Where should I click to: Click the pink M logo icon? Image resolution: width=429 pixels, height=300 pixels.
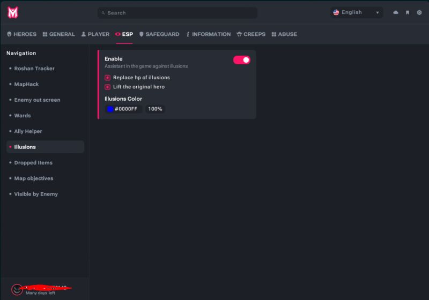click(x=12, y=12)
